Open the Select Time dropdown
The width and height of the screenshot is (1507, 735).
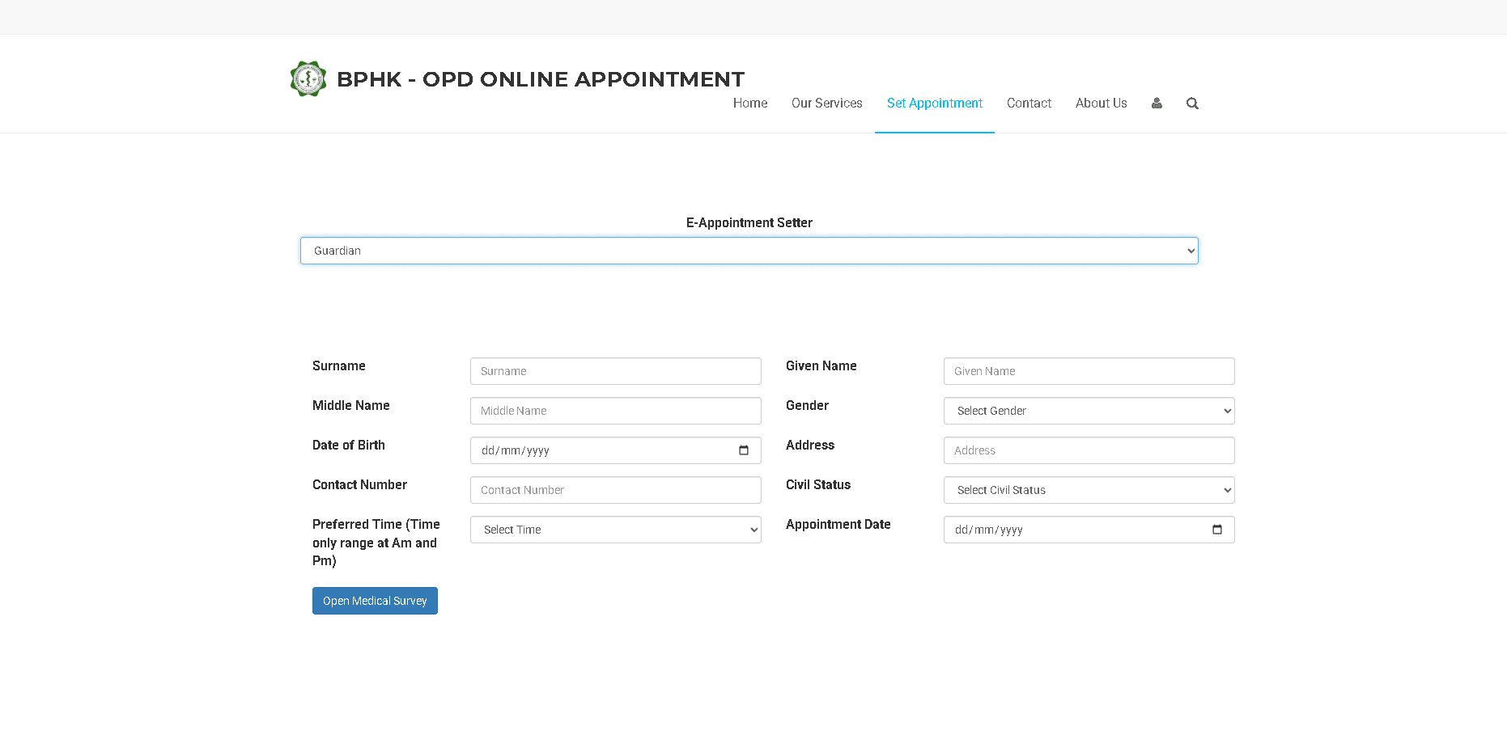(x=616, y=530)
